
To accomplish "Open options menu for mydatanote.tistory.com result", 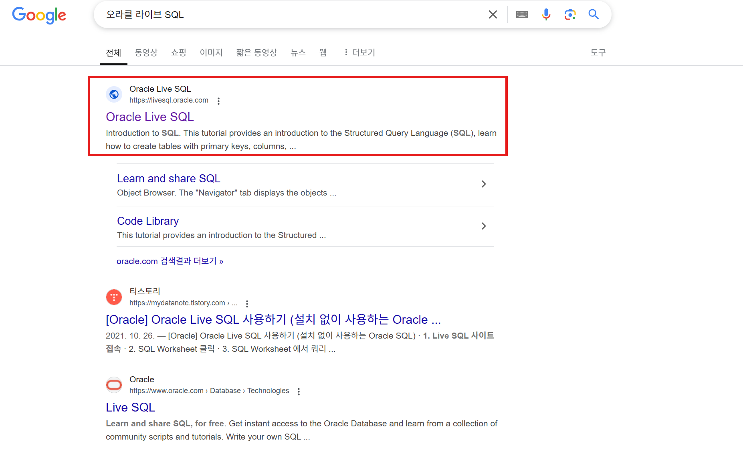I will [x=247, y=304].
